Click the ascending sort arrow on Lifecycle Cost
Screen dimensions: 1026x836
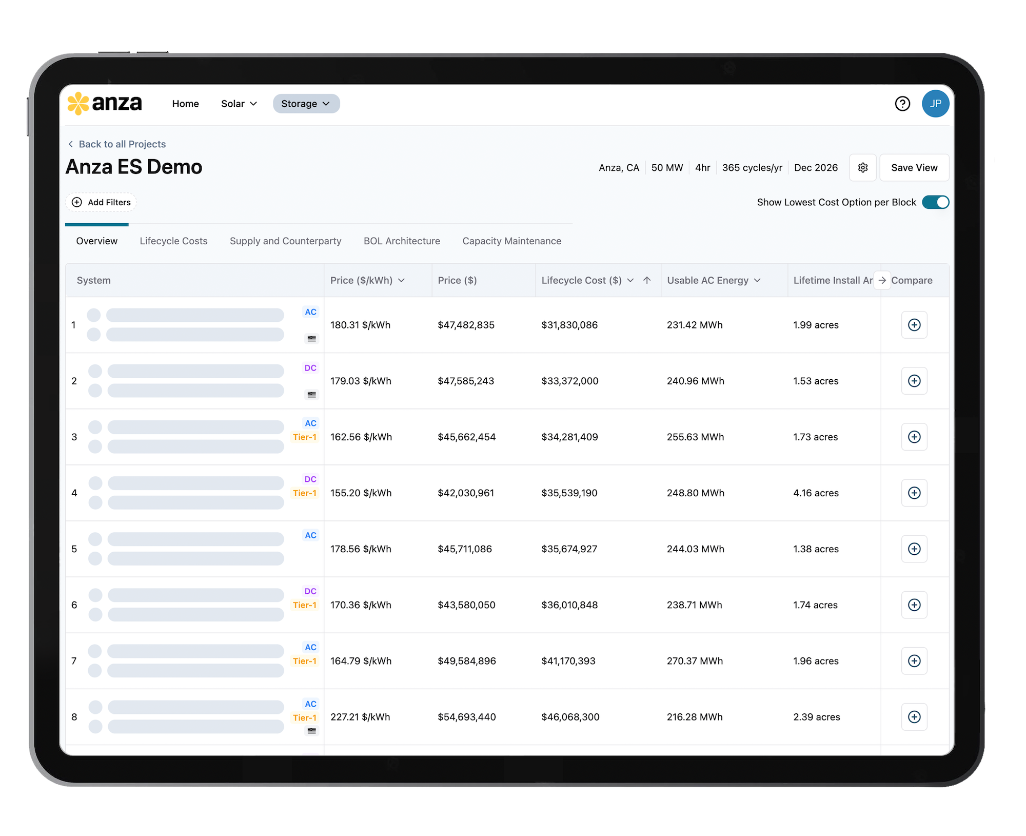coord(647,280)
